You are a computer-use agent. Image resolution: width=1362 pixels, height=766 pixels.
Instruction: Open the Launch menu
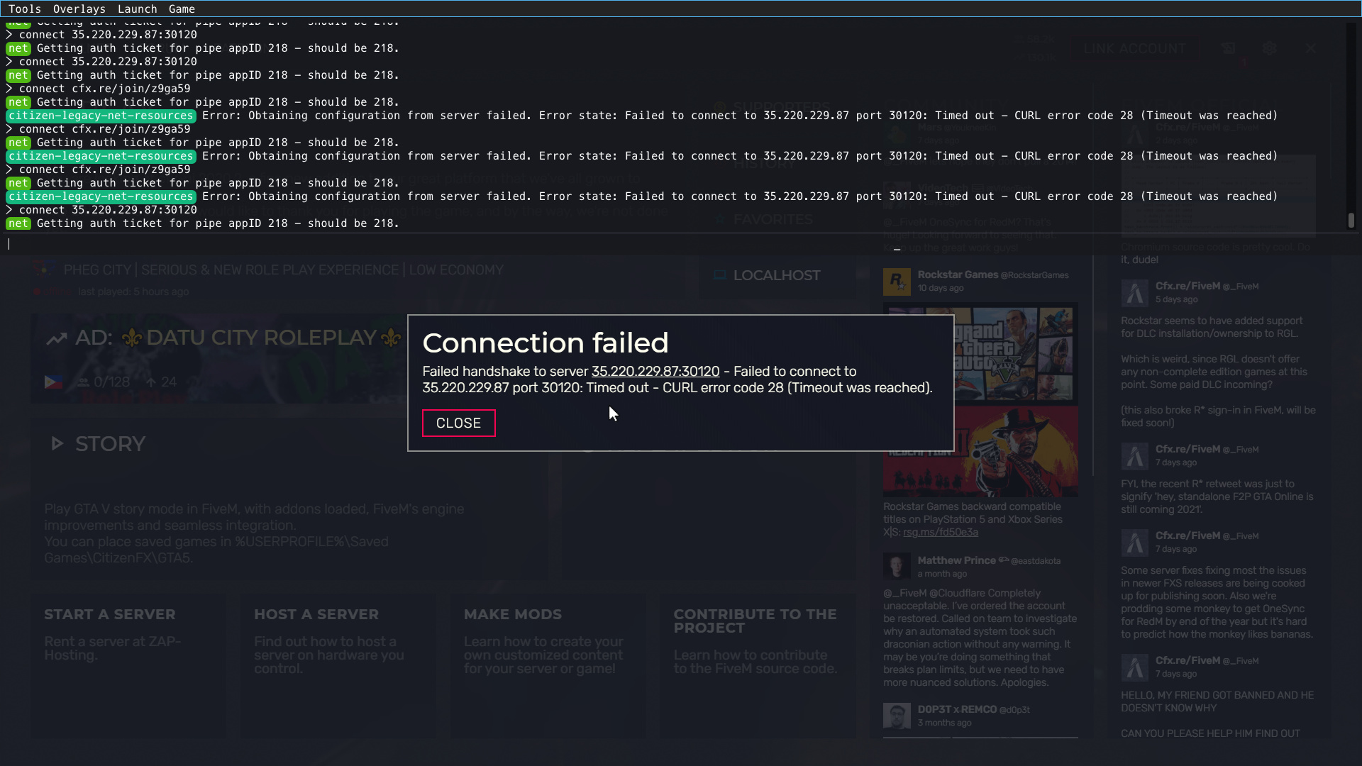137,9
